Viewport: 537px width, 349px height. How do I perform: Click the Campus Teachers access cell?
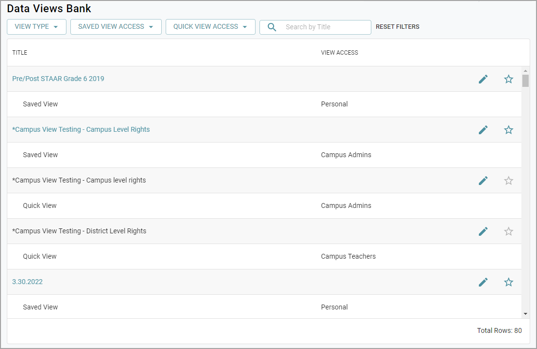pyautogui.click(x=348, y=256)
